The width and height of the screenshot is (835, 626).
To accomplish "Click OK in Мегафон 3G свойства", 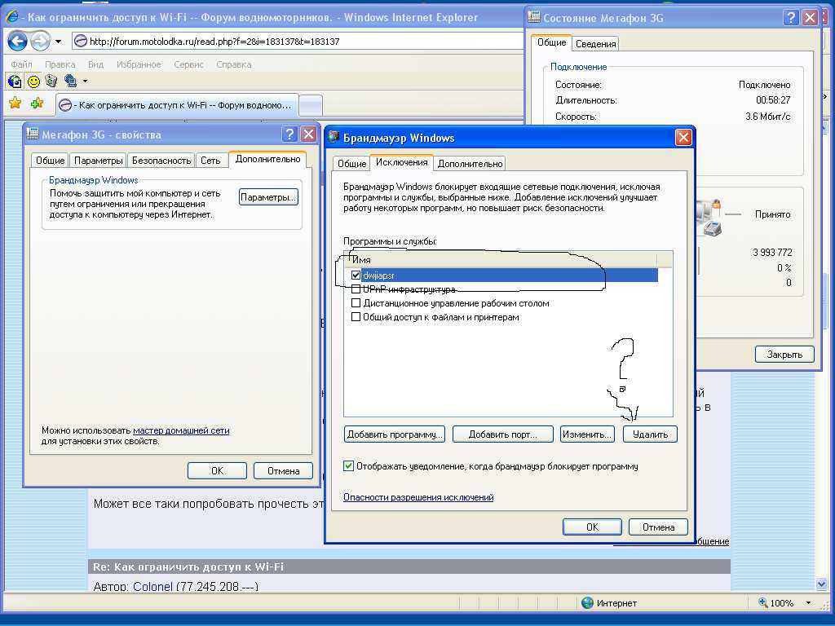I will point(217,470).
